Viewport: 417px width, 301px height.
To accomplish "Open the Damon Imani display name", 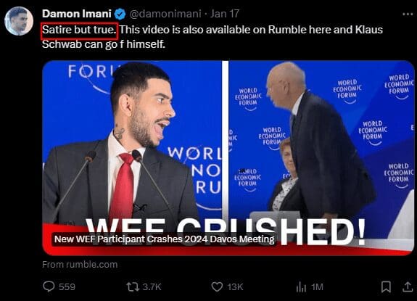I will pyautogui.click(x=77, y=14).
